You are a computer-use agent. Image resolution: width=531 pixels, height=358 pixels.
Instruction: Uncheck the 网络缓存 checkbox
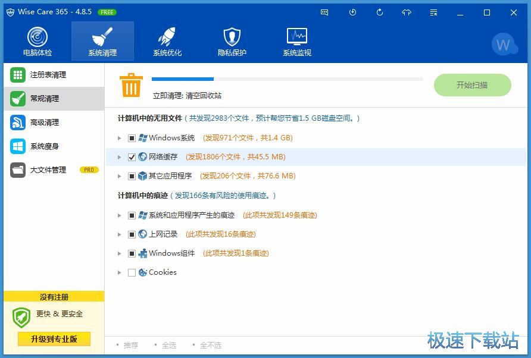(132, 157)
